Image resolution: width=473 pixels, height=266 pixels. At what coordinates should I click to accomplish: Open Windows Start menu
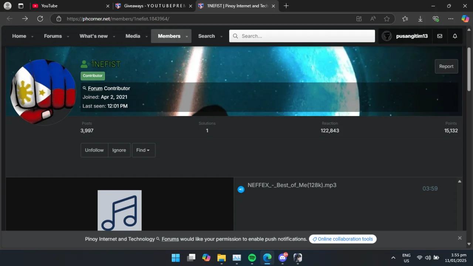(x=176, y=258)
